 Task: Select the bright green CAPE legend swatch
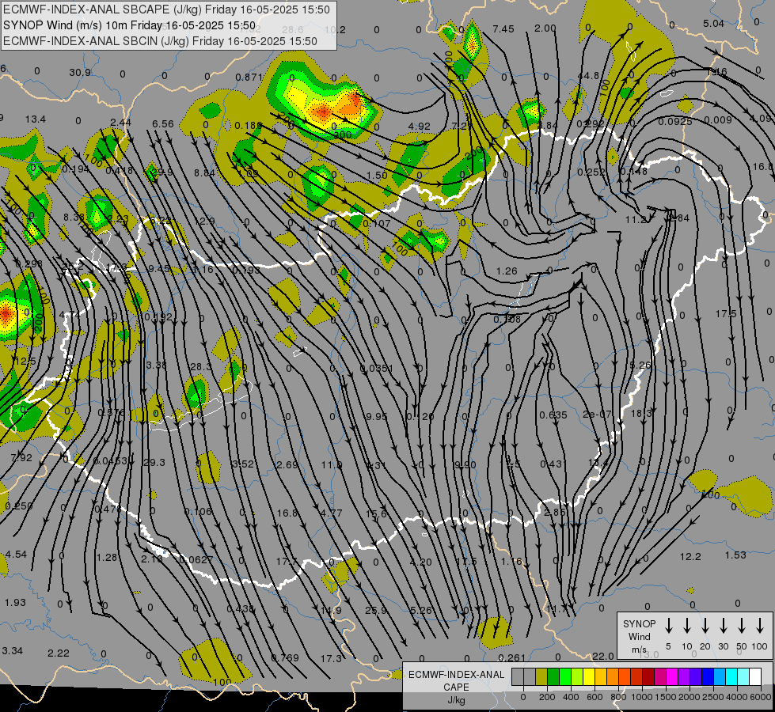click(565, 676)
